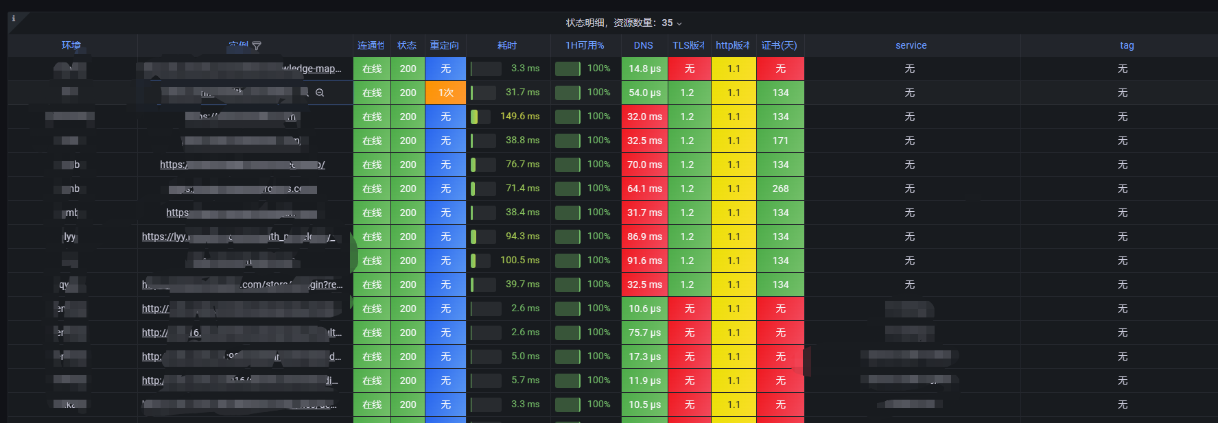Sort by the 连通性 column header
This screenshot has width=1218, height=423.
371,45
